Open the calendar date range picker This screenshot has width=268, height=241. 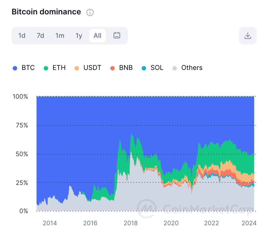(117, 35)
